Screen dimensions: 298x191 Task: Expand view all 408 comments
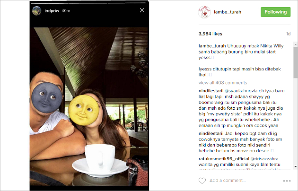(x=223, y=83)
